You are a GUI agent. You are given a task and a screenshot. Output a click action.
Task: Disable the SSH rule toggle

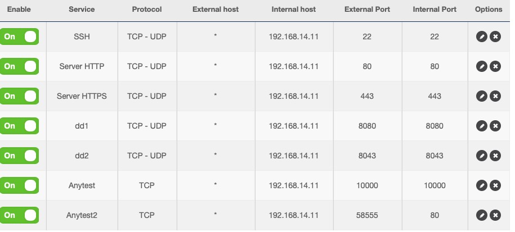(x=19, y=37)
